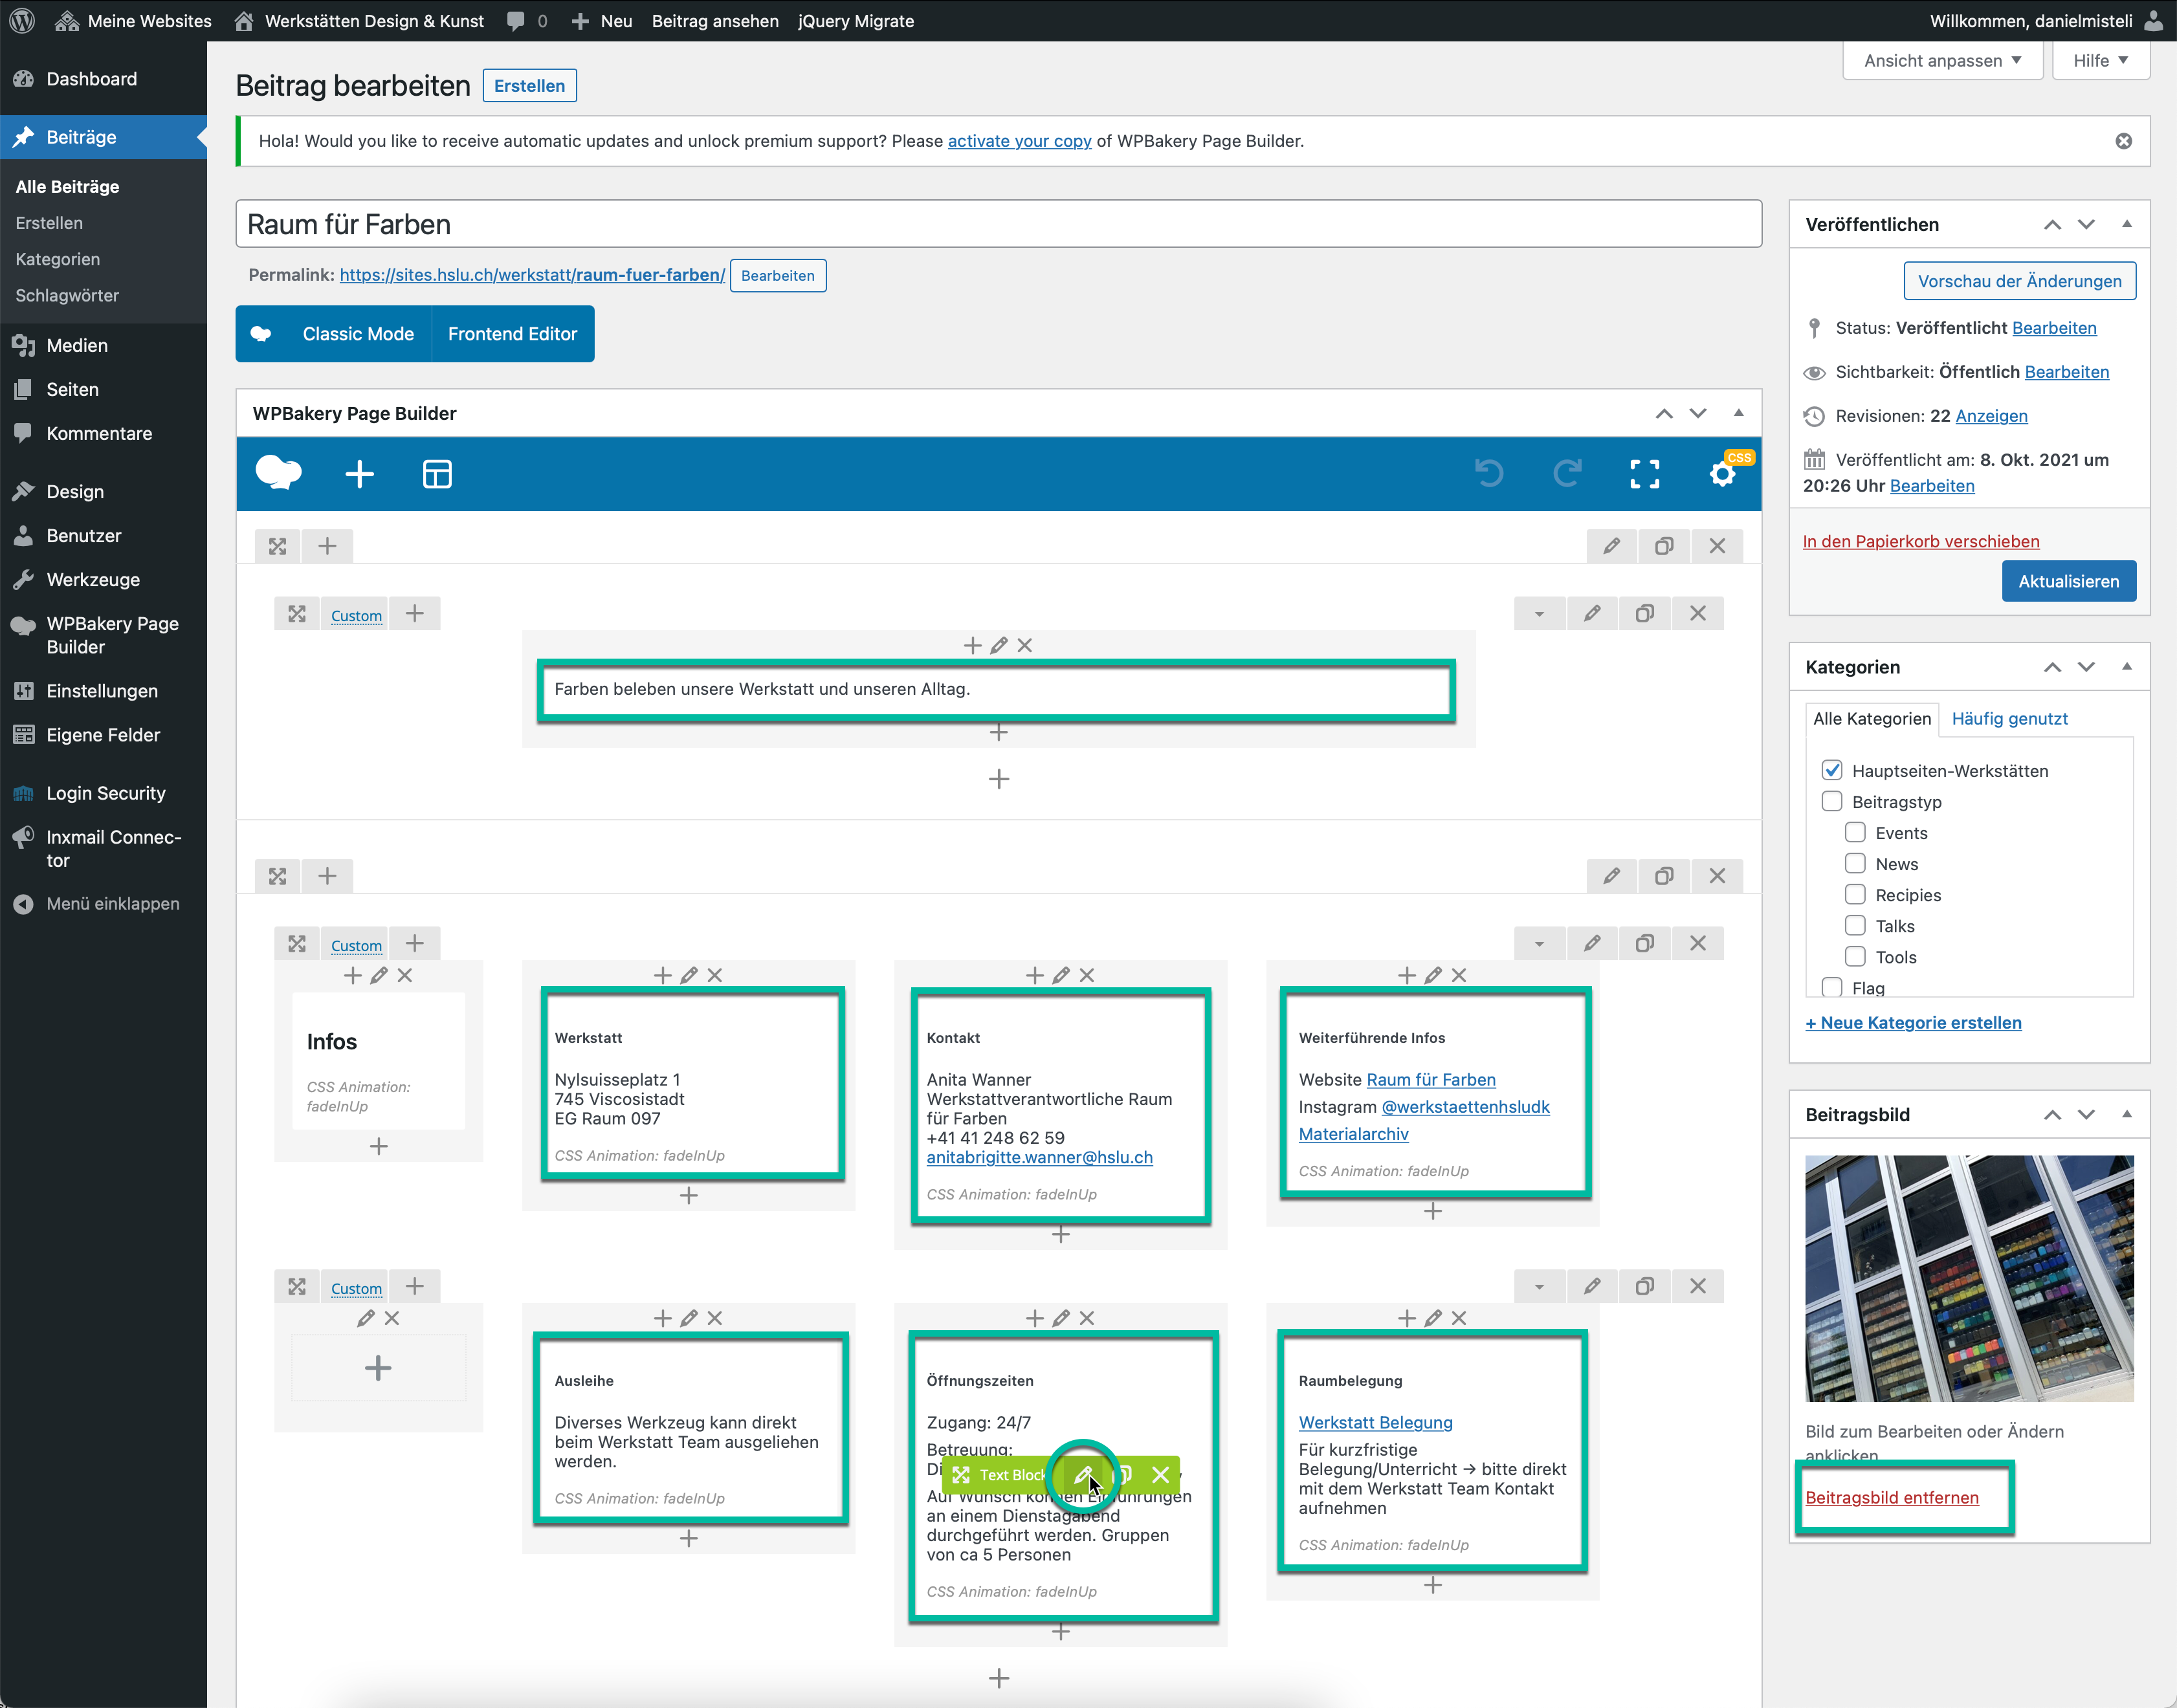The image size is (2177, 1708).
Task: Click In den Papierkorb verschieben
Action: pos(1920,541)
